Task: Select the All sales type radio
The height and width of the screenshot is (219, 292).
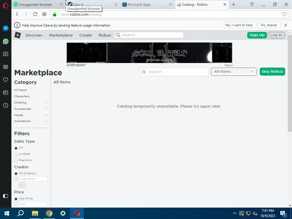Action: [x=16, y=148]
